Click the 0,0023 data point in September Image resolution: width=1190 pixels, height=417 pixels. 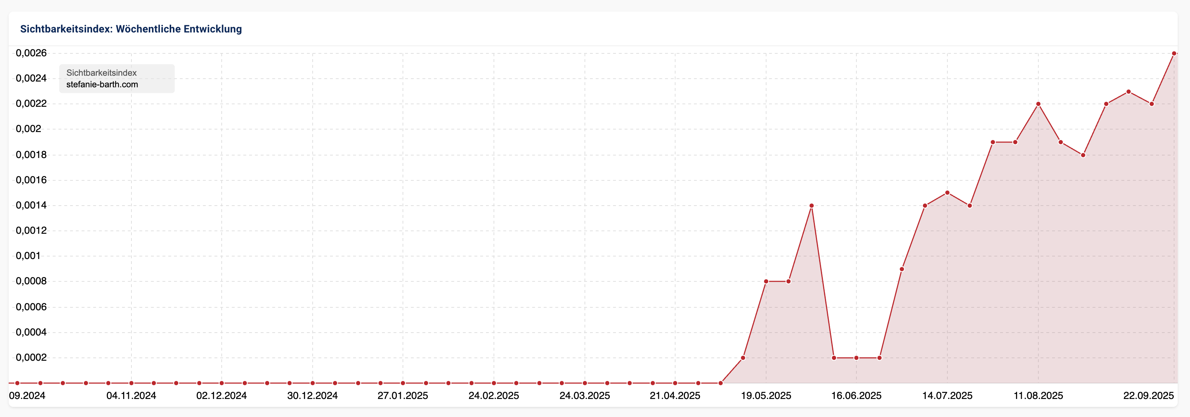click(1129, 91)
